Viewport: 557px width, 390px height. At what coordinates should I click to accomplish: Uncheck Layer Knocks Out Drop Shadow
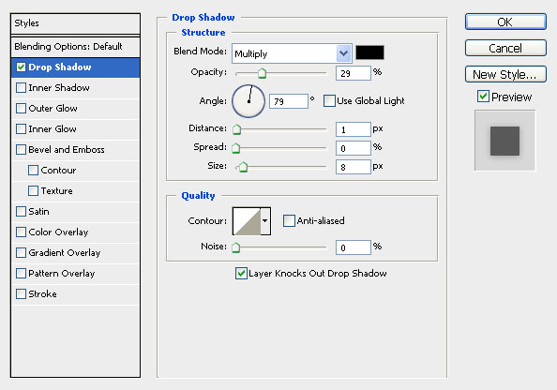click(x=241, y=274)
